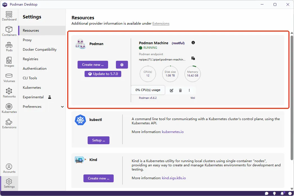294x196 pixels.
Task: Open the kind.sigs.k8s.io link
Action: [174, 178]
